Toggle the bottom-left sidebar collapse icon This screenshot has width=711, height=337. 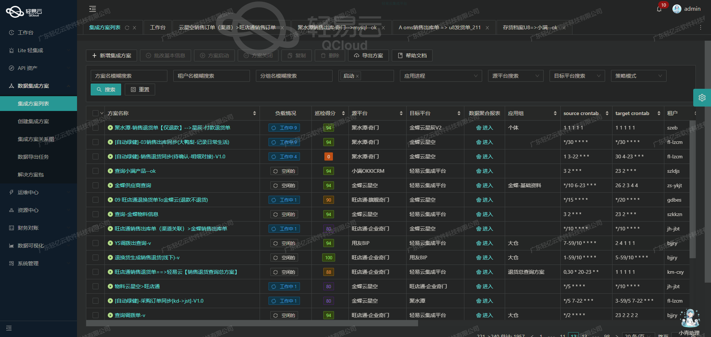[9, 328]
